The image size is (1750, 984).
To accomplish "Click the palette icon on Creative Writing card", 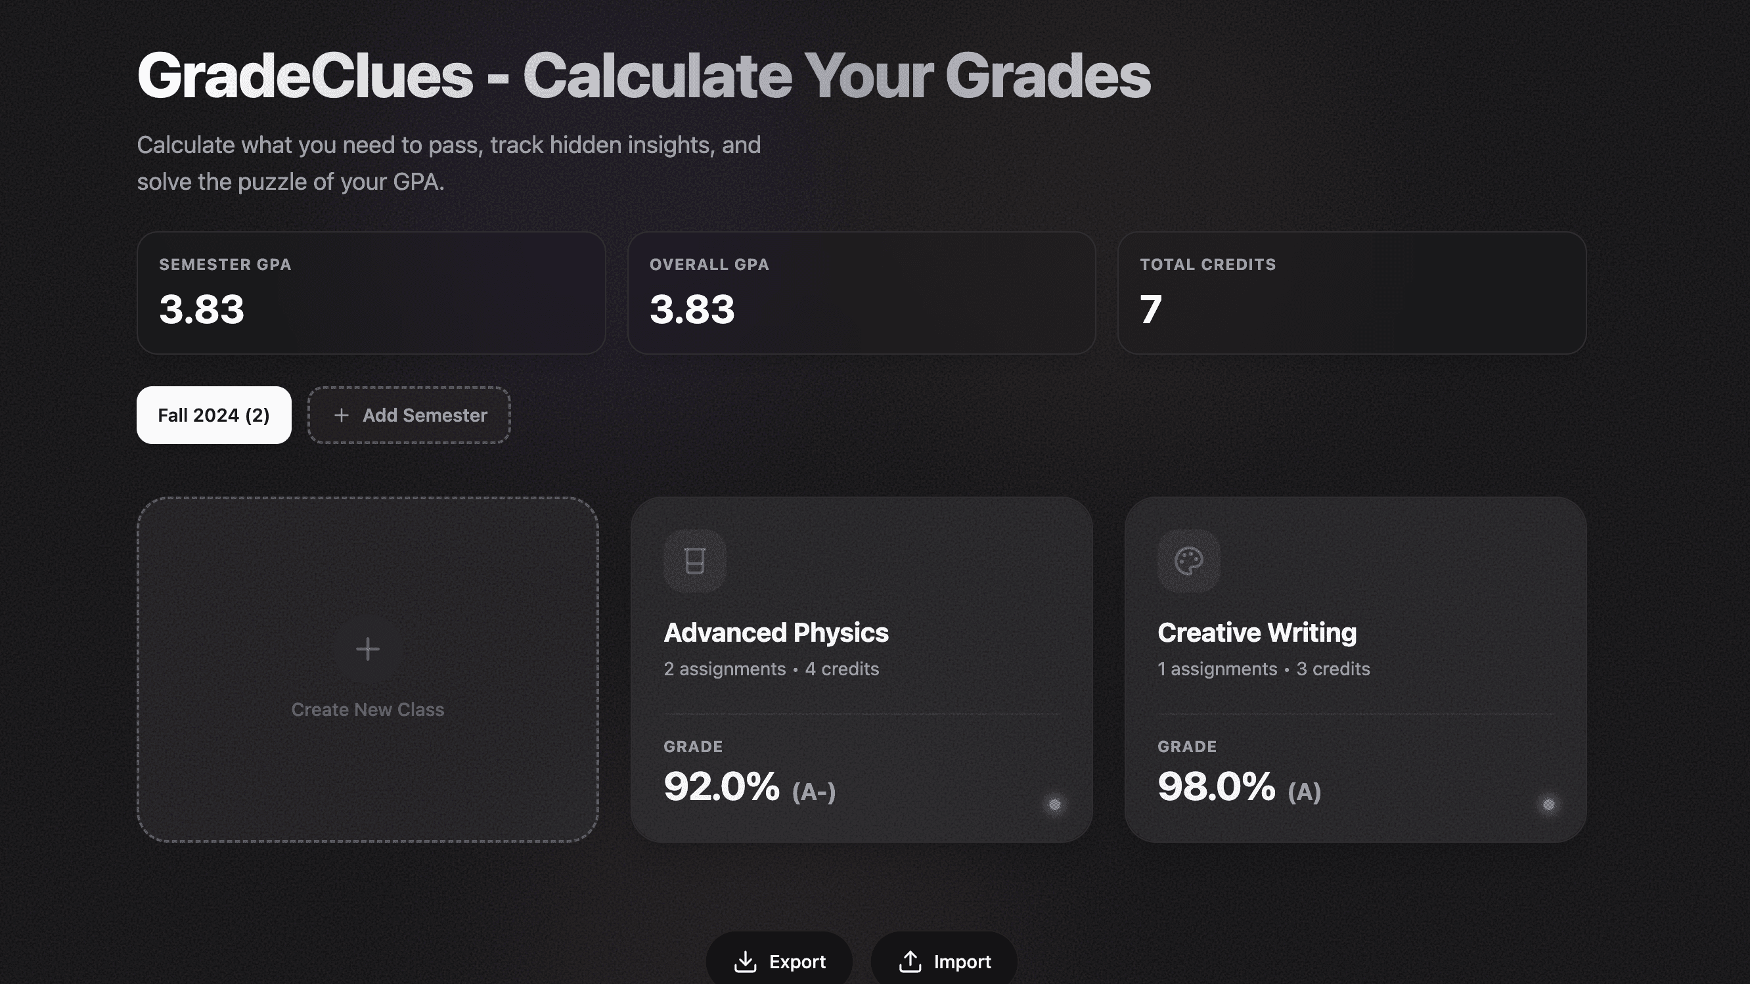I will pos(1188,561).
